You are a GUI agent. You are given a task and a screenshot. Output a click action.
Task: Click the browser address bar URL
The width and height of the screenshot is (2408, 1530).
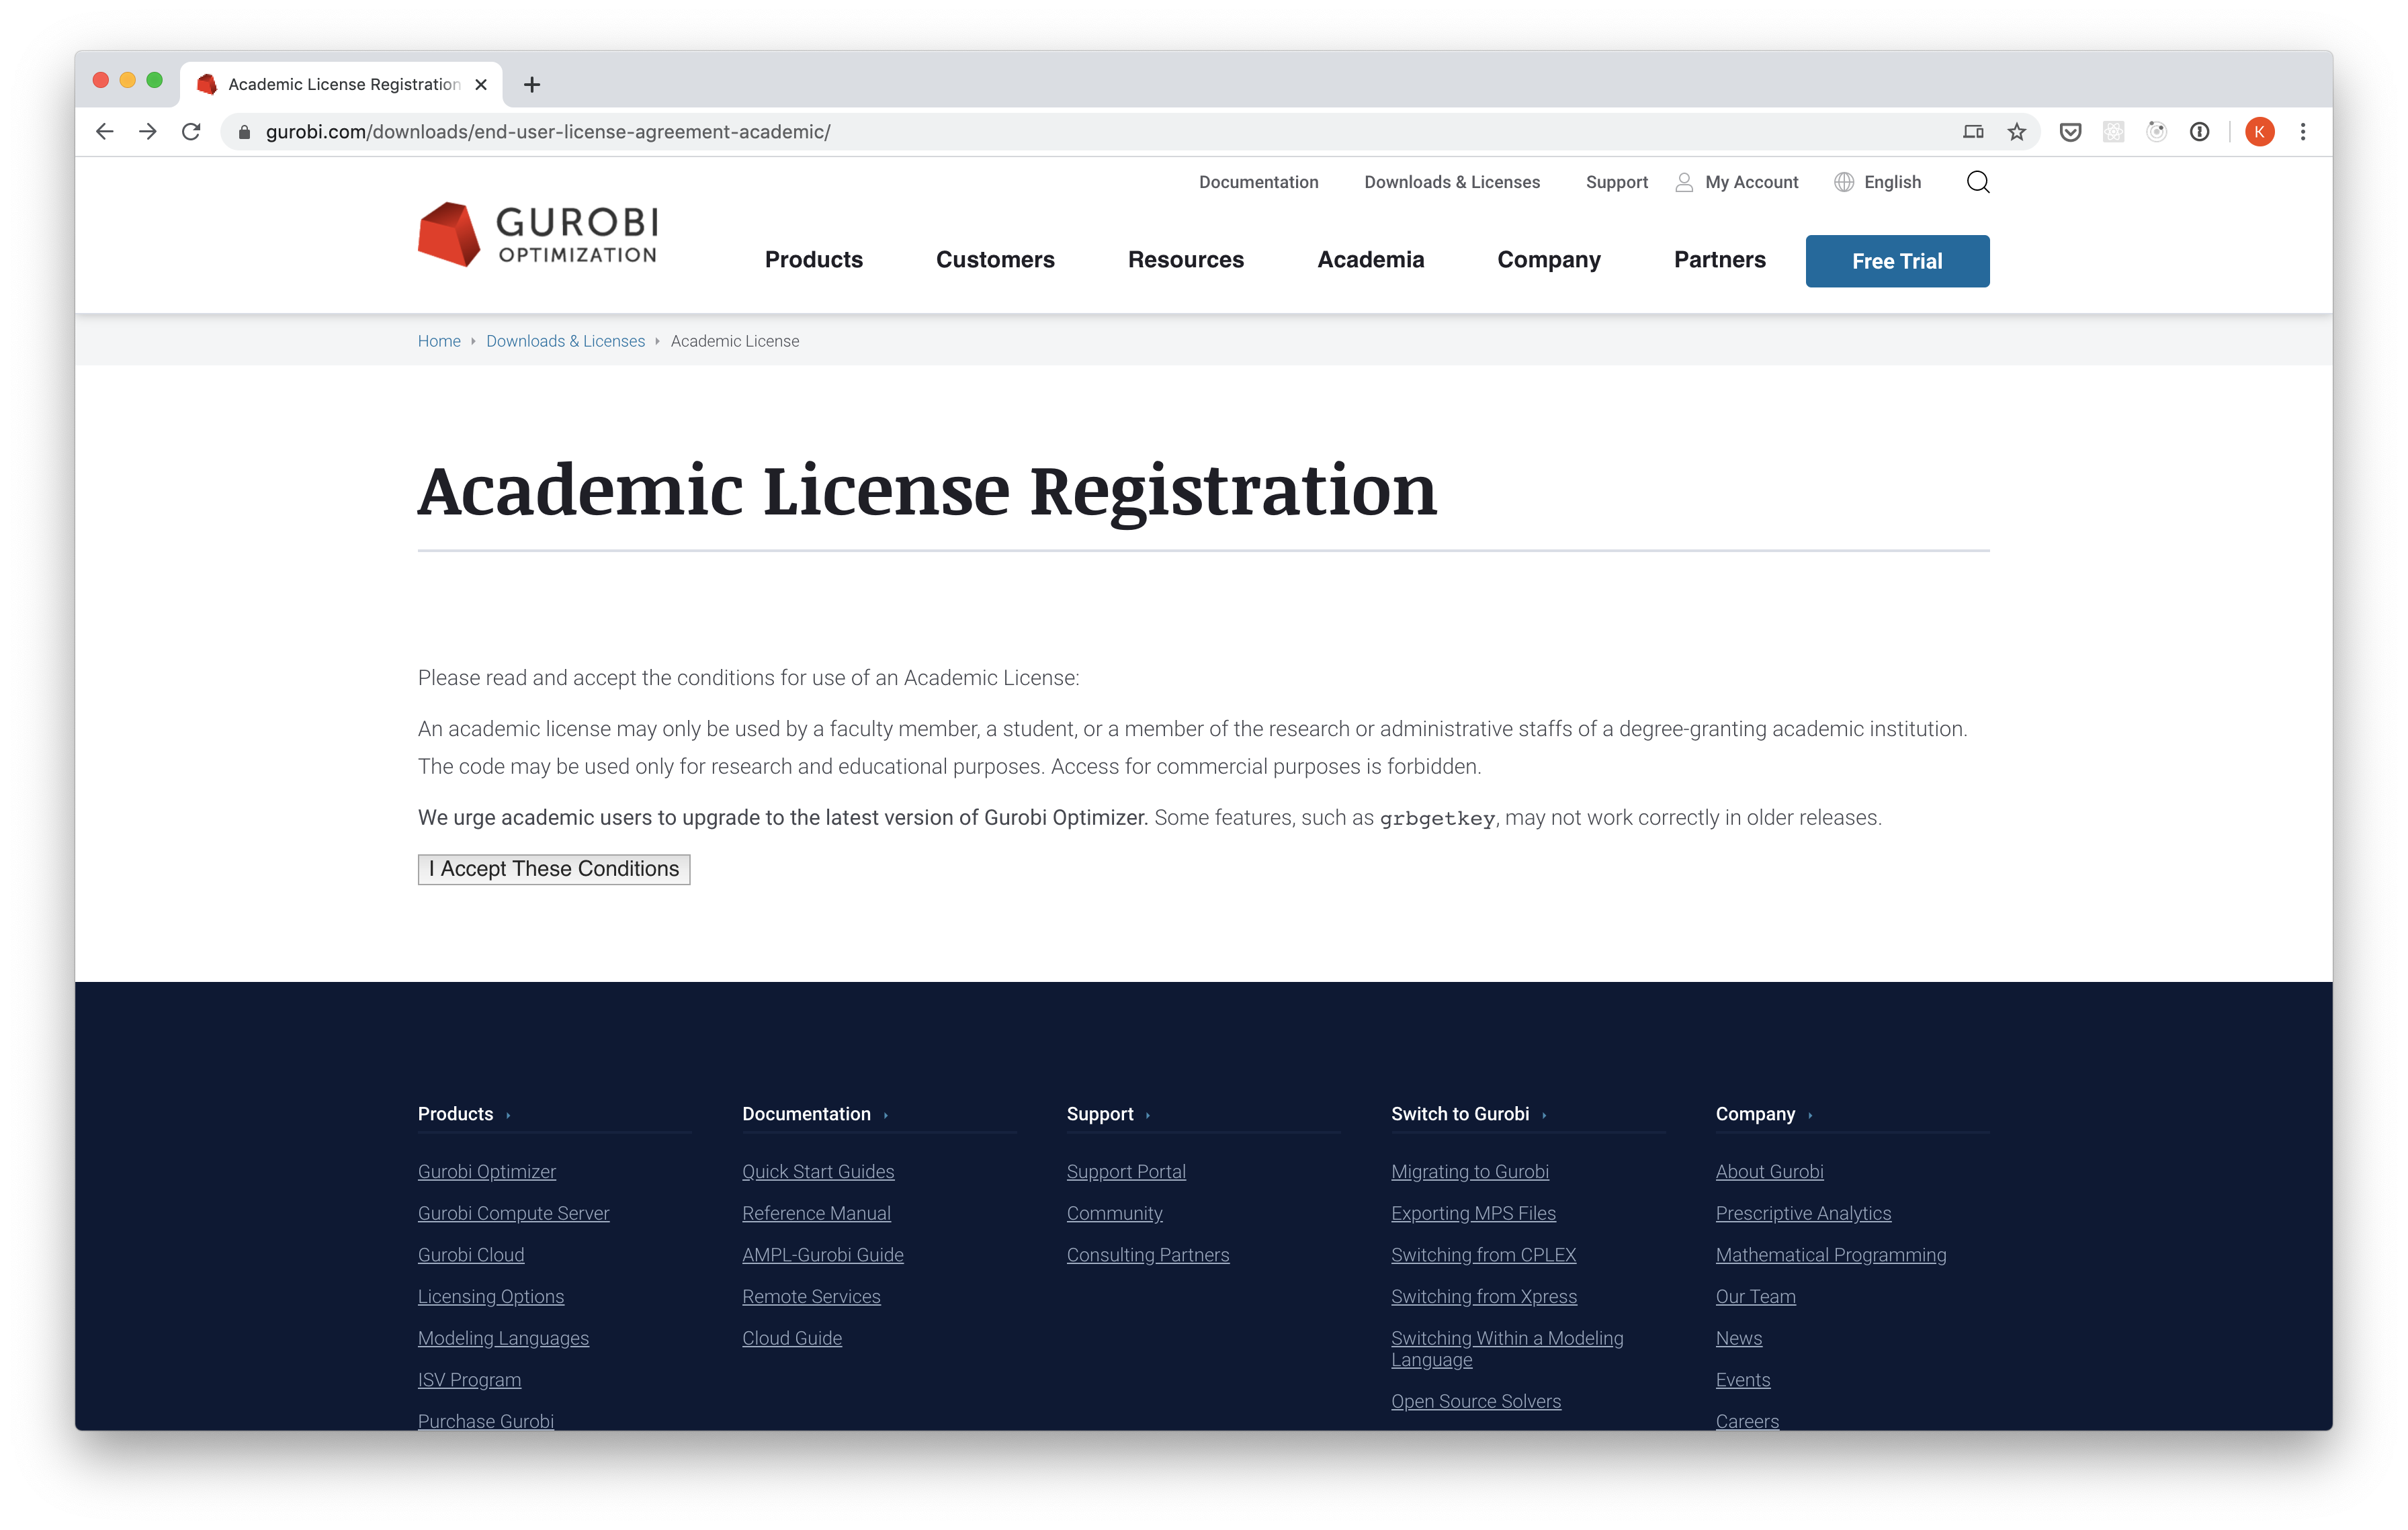click(x=548, y=132)
